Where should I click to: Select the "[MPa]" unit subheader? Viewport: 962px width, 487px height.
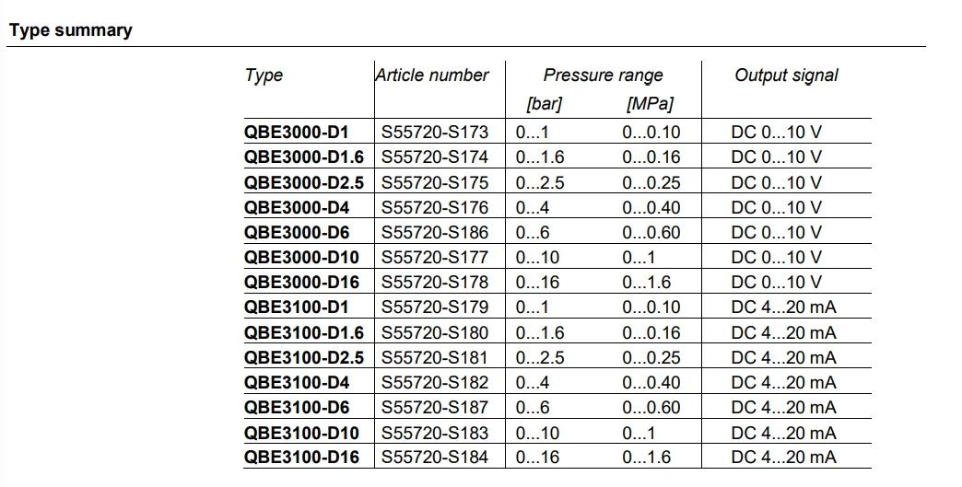click(x=648, y=103)
